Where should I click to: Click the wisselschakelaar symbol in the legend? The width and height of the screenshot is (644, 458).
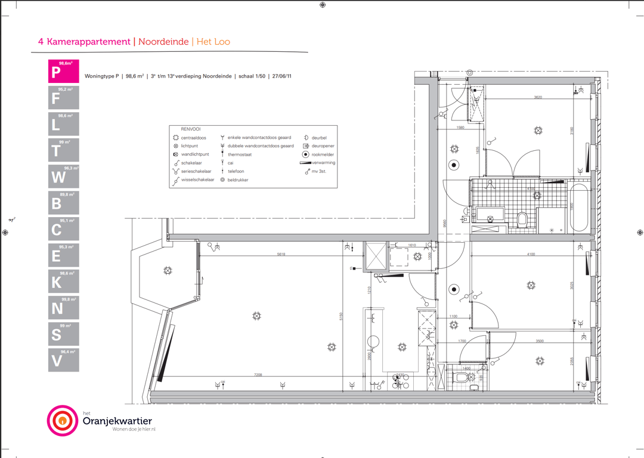click(176, 180)
